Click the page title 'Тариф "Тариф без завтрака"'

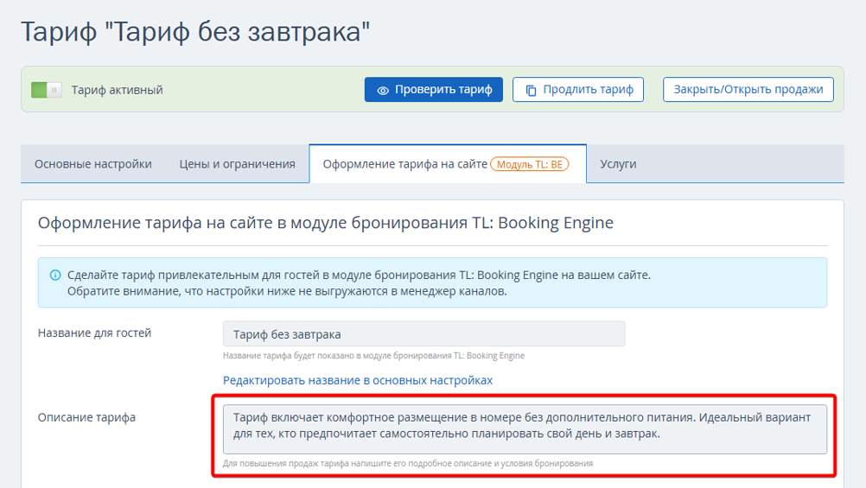click(x=195, y=31)
